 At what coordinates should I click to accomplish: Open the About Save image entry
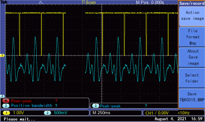[192, 57]
